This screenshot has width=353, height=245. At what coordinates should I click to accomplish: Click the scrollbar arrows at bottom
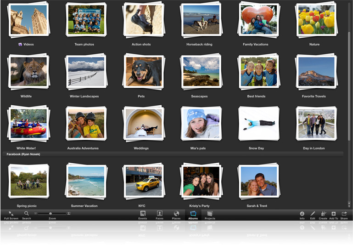pyautogui.click(x=349, y=204)
